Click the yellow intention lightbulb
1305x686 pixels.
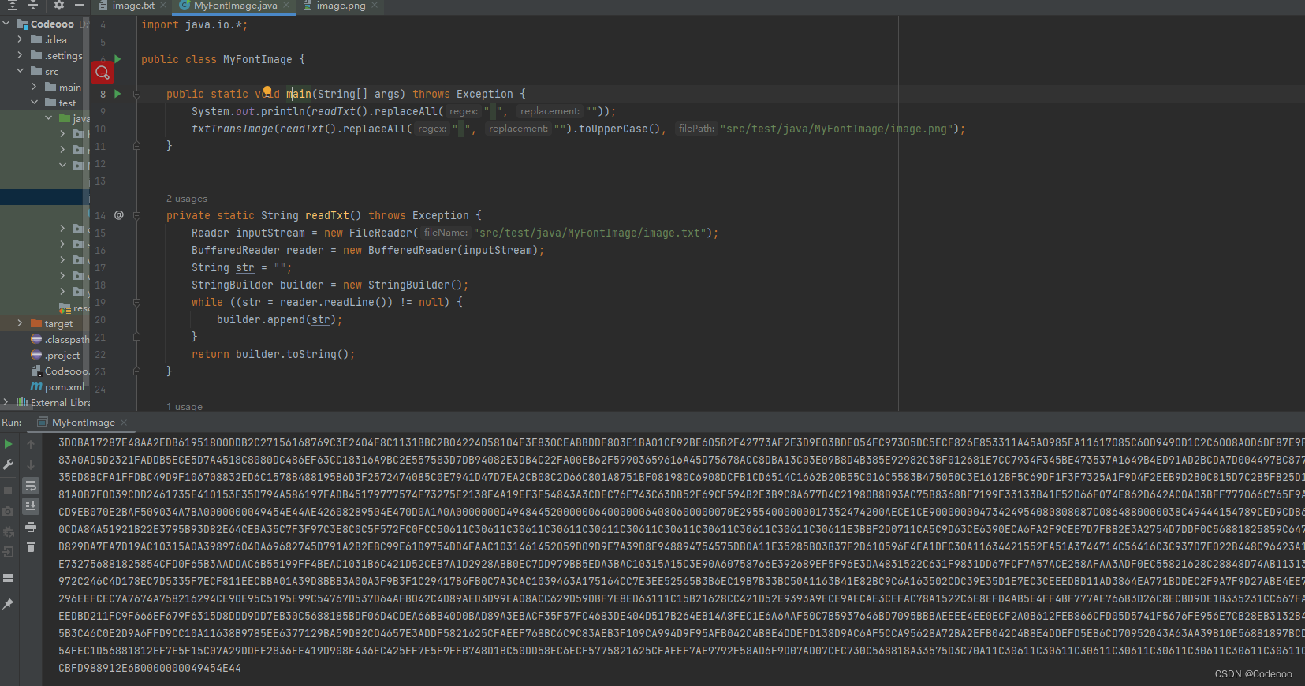(x=267, y=91)
